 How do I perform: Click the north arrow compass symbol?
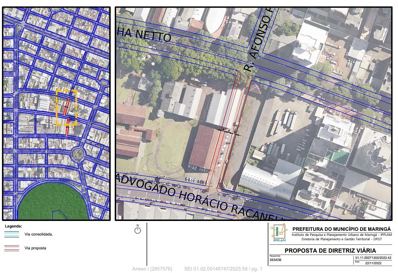click(138, 230)
